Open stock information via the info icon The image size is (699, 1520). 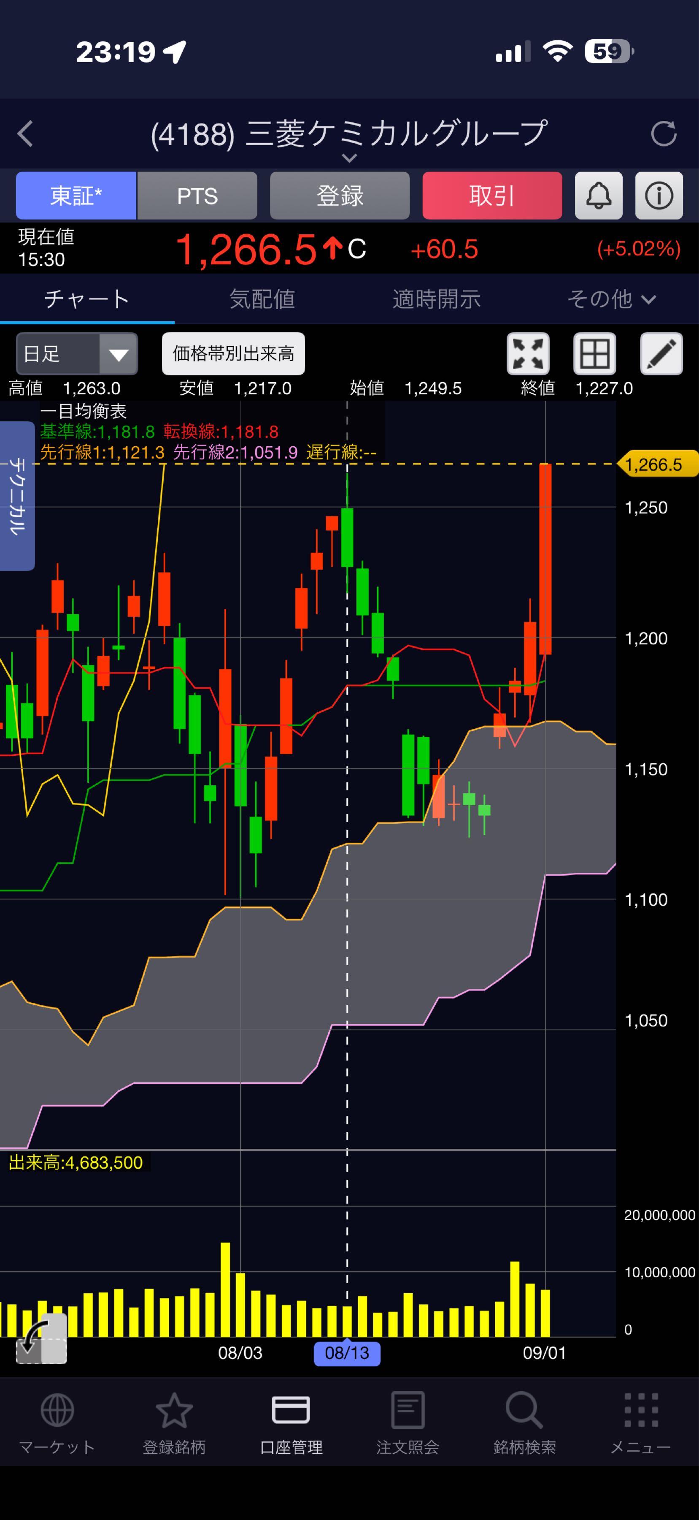[x=659, y=195]
